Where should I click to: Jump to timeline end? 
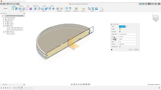[10, 88]
